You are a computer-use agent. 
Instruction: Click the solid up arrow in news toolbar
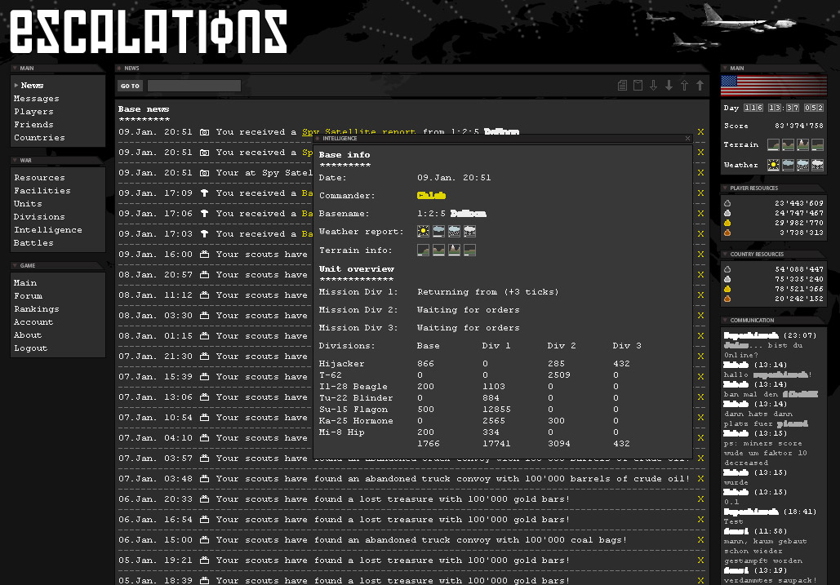pyautogui.click(x=700, y=86)
